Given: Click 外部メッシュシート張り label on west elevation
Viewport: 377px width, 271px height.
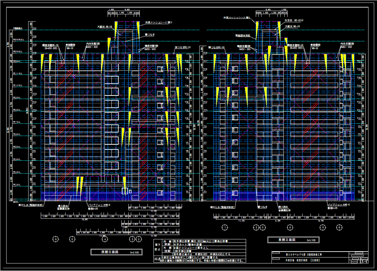Looking at the screenshot, I should (x=159, y=23).
